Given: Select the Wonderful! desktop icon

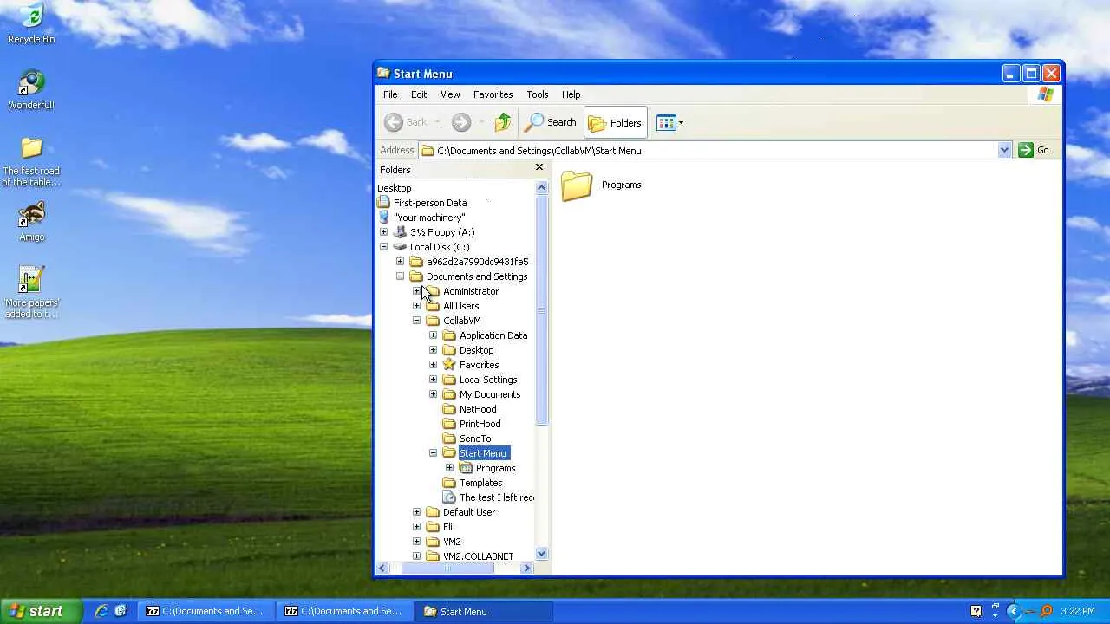Looking at the screenshot, I should coord(31,89).
